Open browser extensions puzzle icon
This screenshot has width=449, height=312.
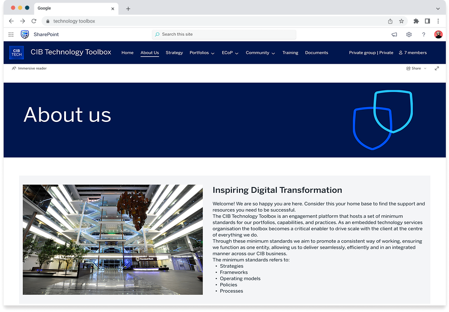416,21
